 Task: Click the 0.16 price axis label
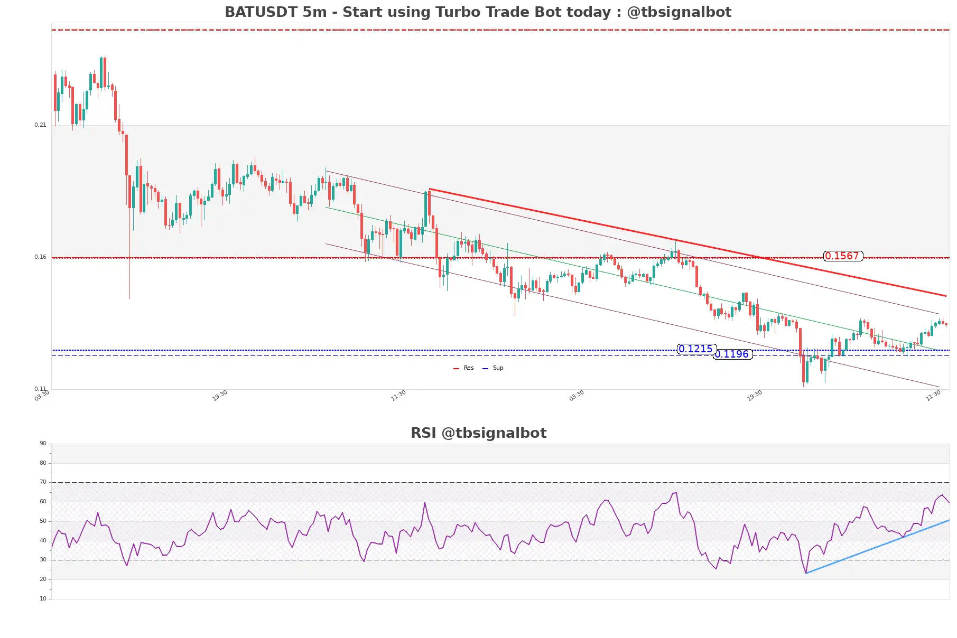tap(40, 257)
